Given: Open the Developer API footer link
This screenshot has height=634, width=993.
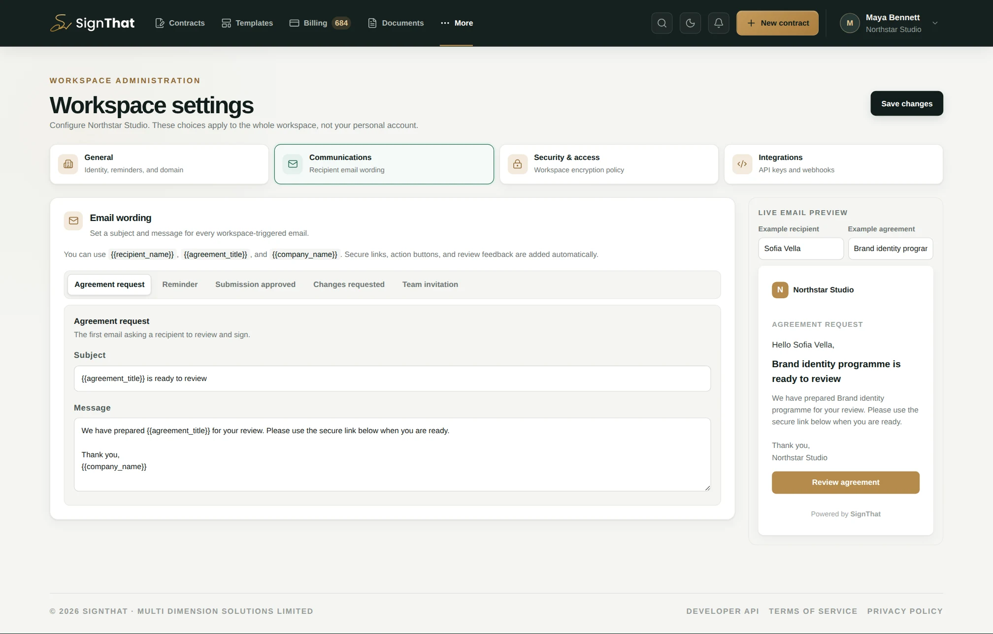Looking at the screenshot, I should point(723,611).
